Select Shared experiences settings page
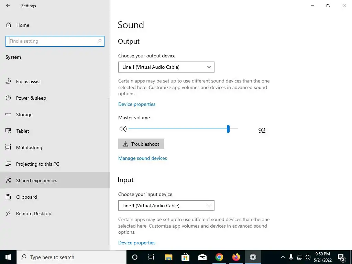The image size is (352, 264). point(54,180)
